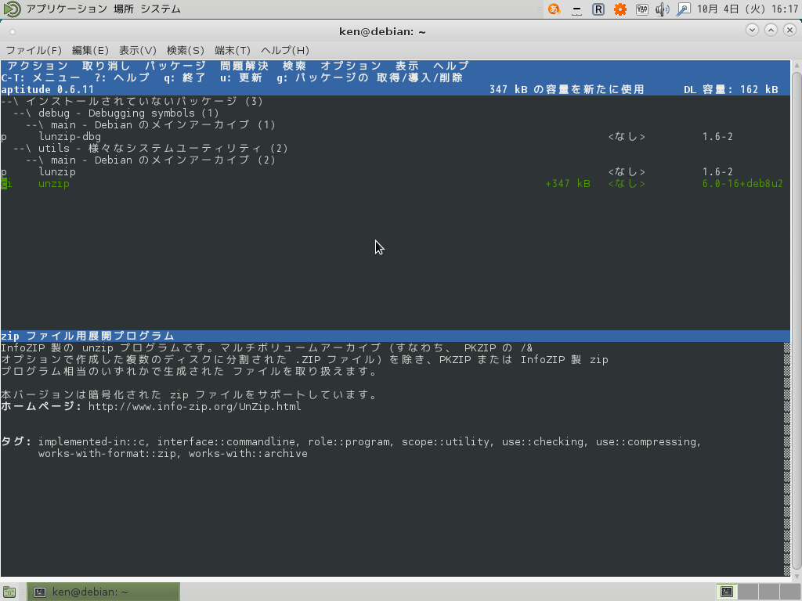Click the DL 容量: 162 kB status text

tap(731, 89)
